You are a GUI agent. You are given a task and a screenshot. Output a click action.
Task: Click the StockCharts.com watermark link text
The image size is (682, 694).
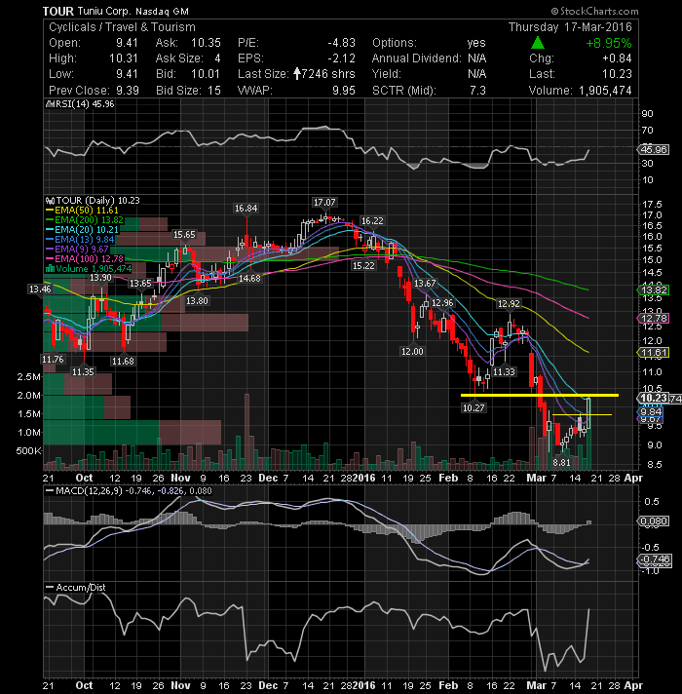[595, 11]
